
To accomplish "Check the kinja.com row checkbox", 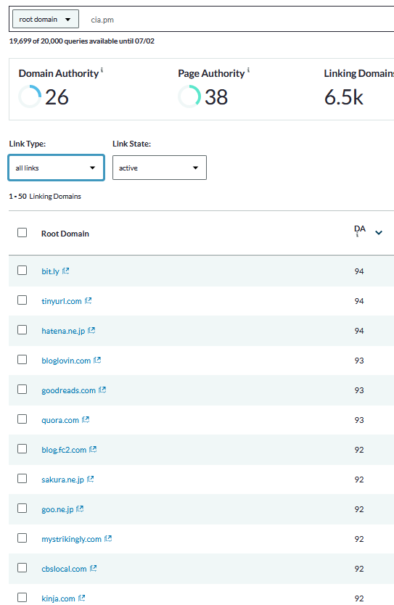I will pos(22,597).
